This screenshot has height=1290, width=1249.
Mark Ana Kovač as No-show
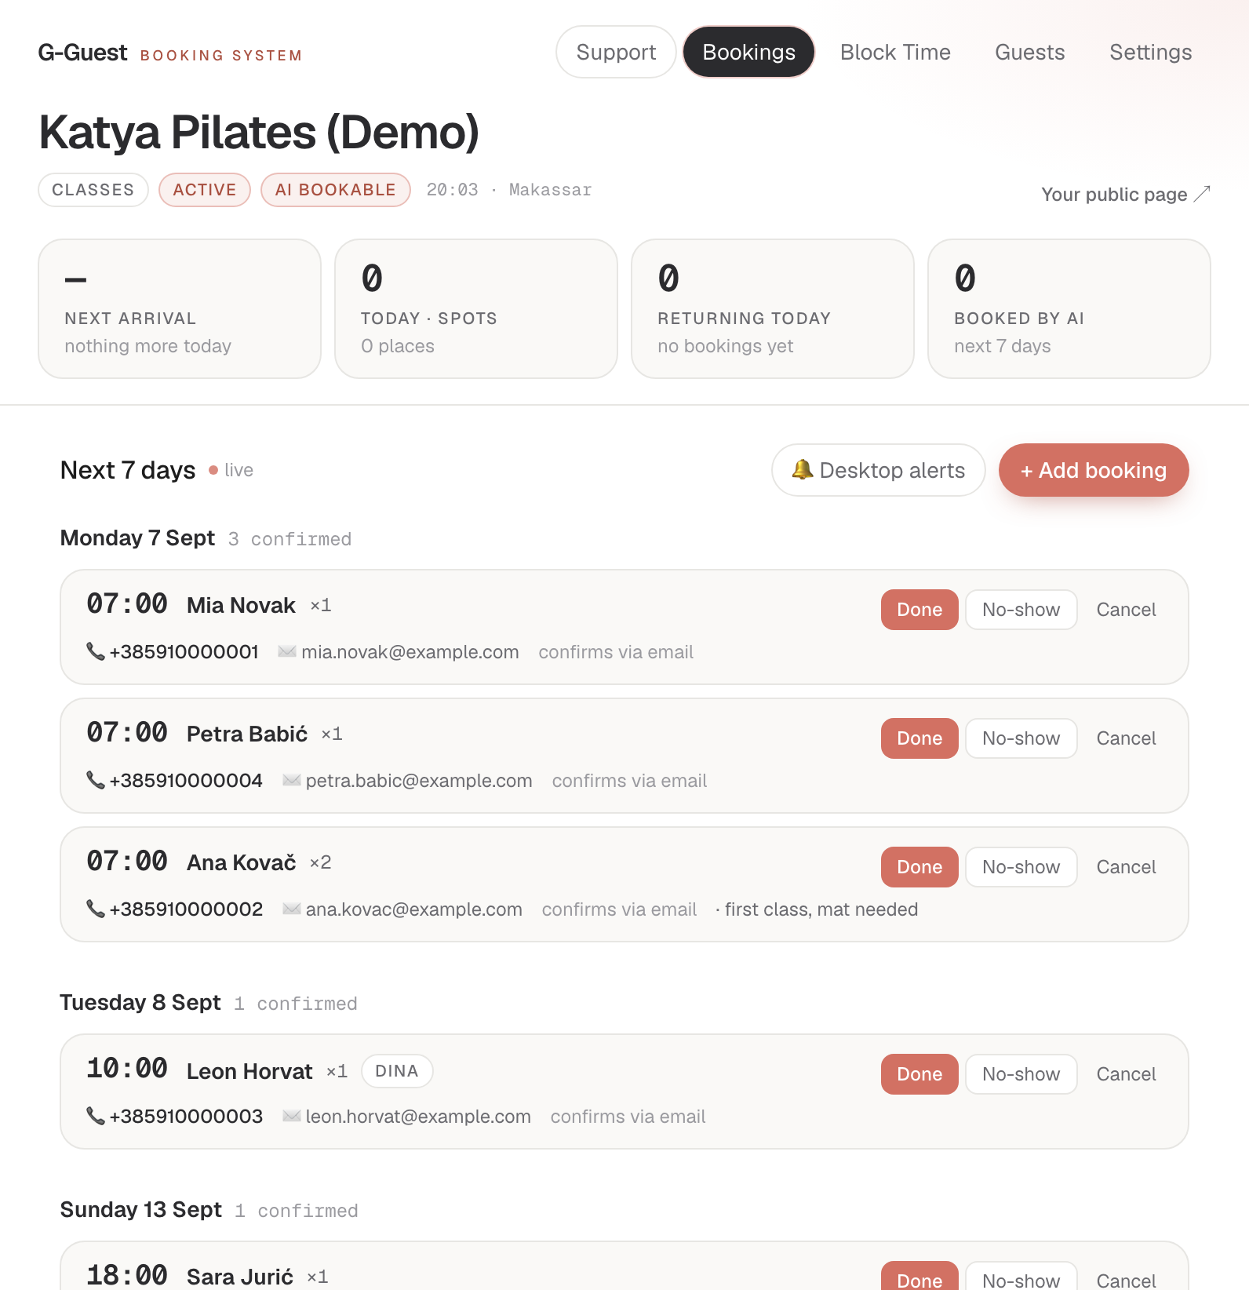pyautogui.click(x=1021, y=867)
